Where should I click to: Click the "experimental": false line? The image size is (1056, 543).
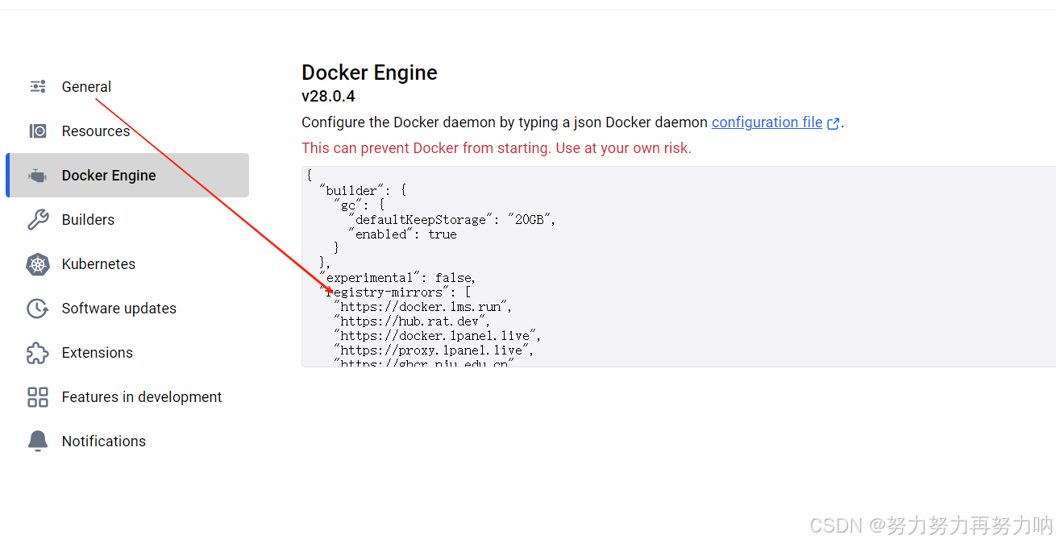pos(397,278)
